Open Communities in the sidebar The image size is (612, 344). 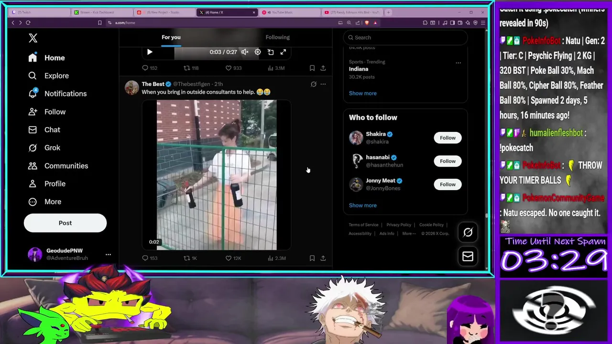coord(58,166)
